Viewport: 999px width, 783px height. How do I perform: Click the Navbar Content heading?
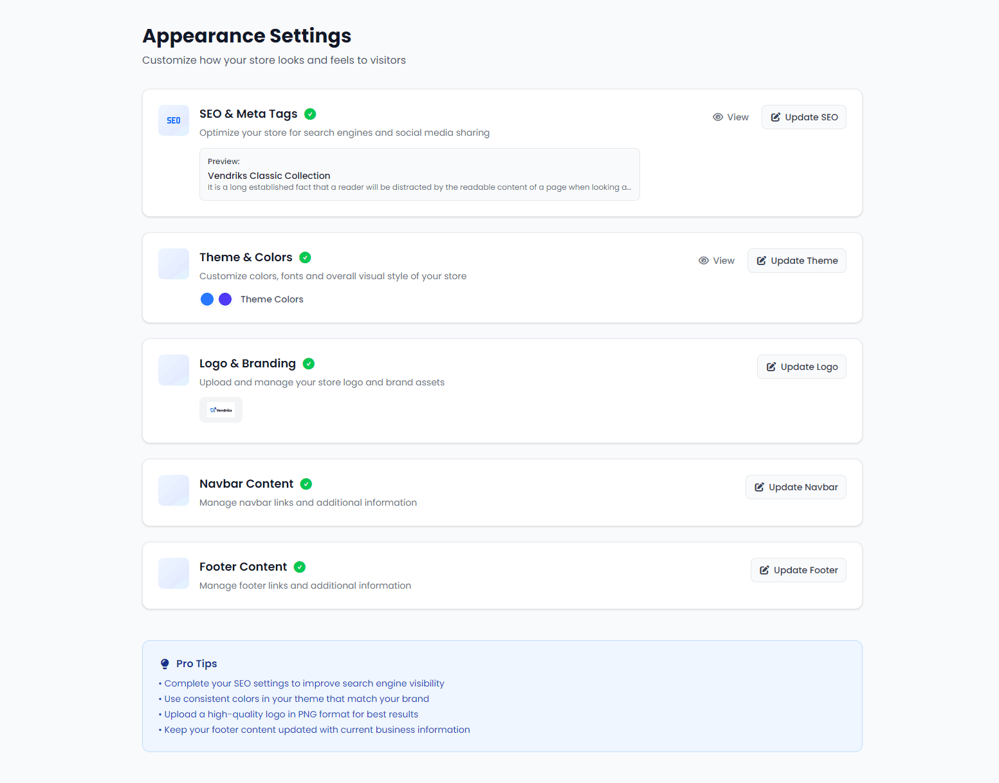pyautogui.click(x=246, y=484)
